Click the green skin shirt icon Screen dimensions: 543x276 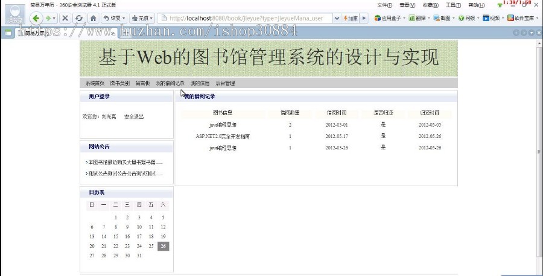500,5
